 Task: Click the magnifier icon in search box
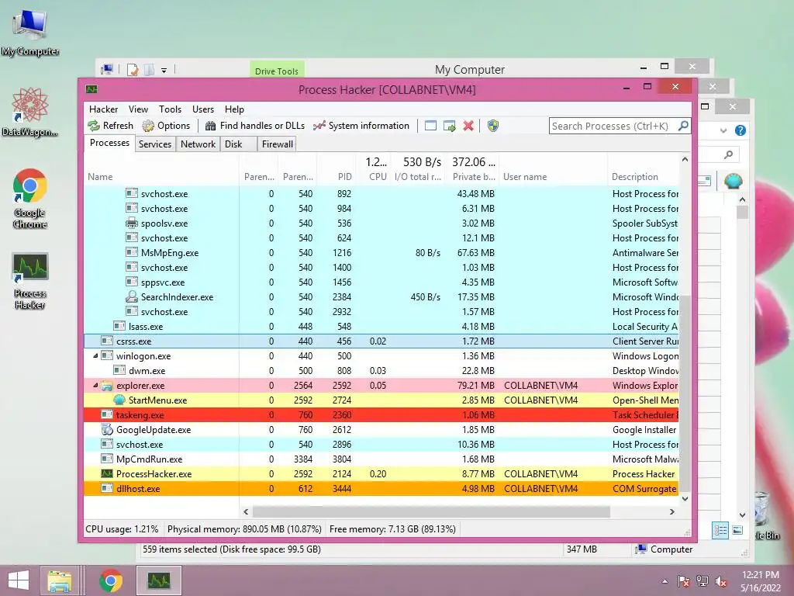click(683, 126)
